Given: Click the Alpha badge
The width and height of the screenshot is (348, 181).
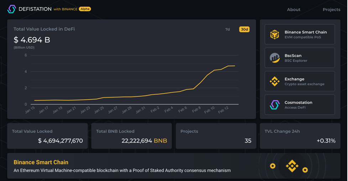Looking at the screenshot, I should pos(85,9).
